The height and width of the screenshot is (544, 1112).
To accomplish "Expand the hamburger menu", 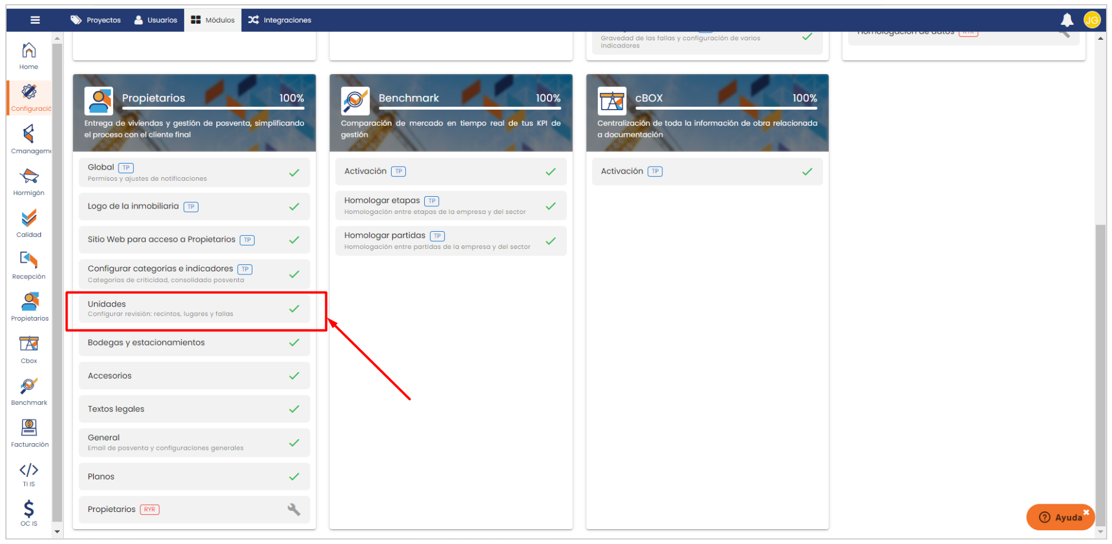I will click(35, 20).
